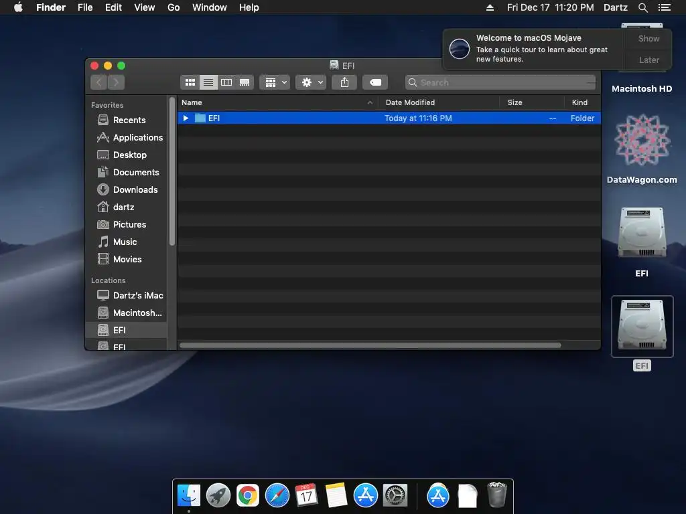Image resolution: width=686 pixels, height=514 pixels.
Task: Open System Preferences from the Dock
Action: pyautogui.click(x=395, y=496)
